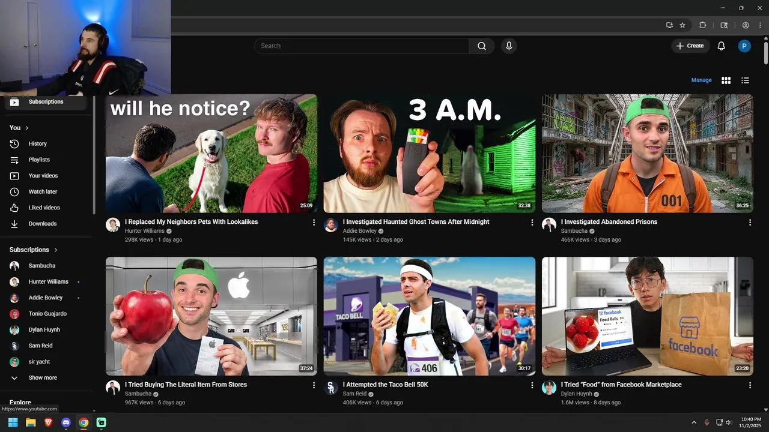Click Sambucha avatar under Abandoned Prisons video
Image resolution: width=769 pixels, height=432 pixels.
click(549, 225)
